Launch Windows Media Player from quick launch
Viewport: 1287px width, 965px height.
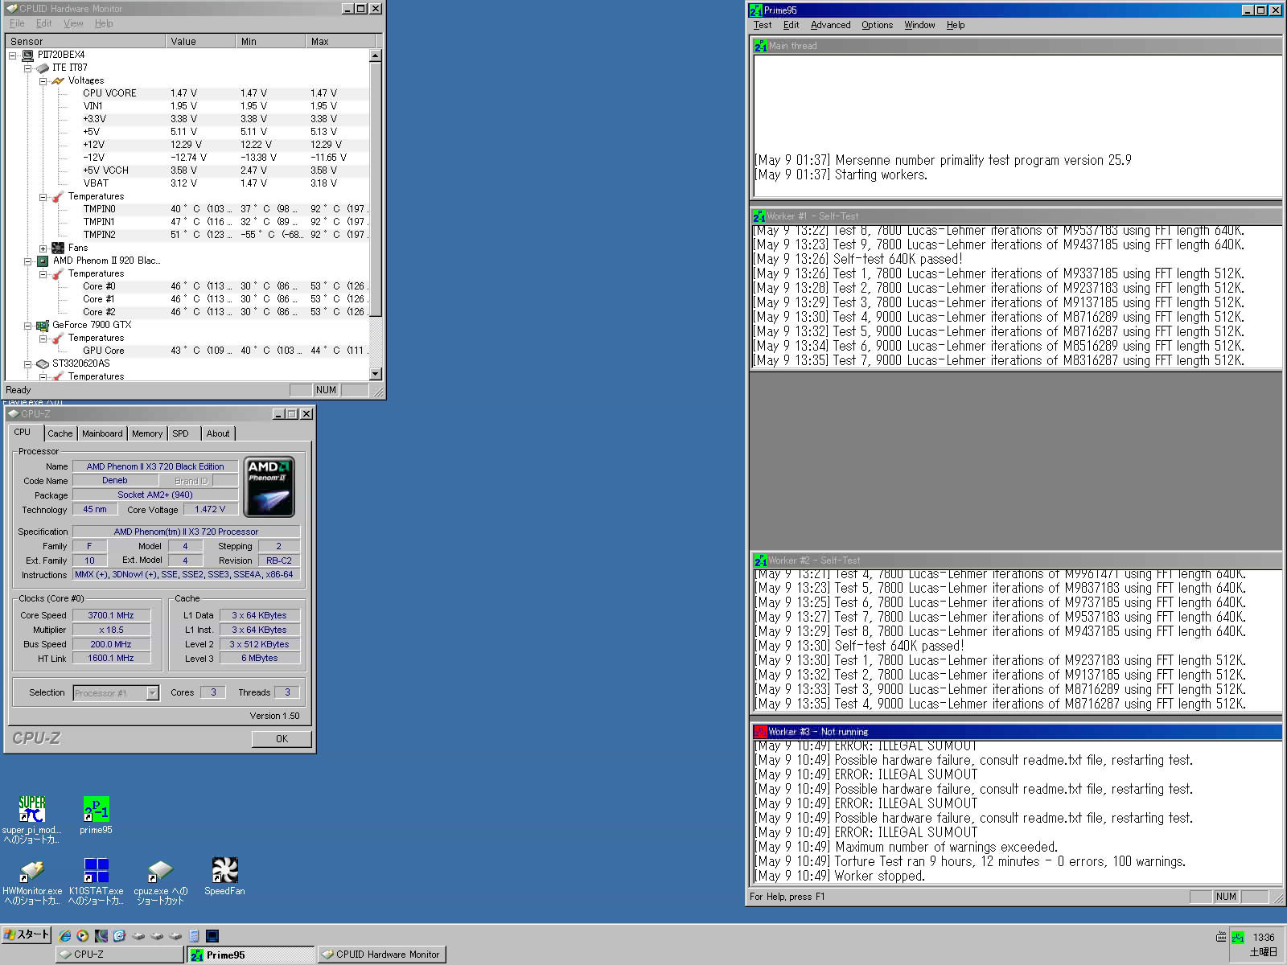point(82,936)
